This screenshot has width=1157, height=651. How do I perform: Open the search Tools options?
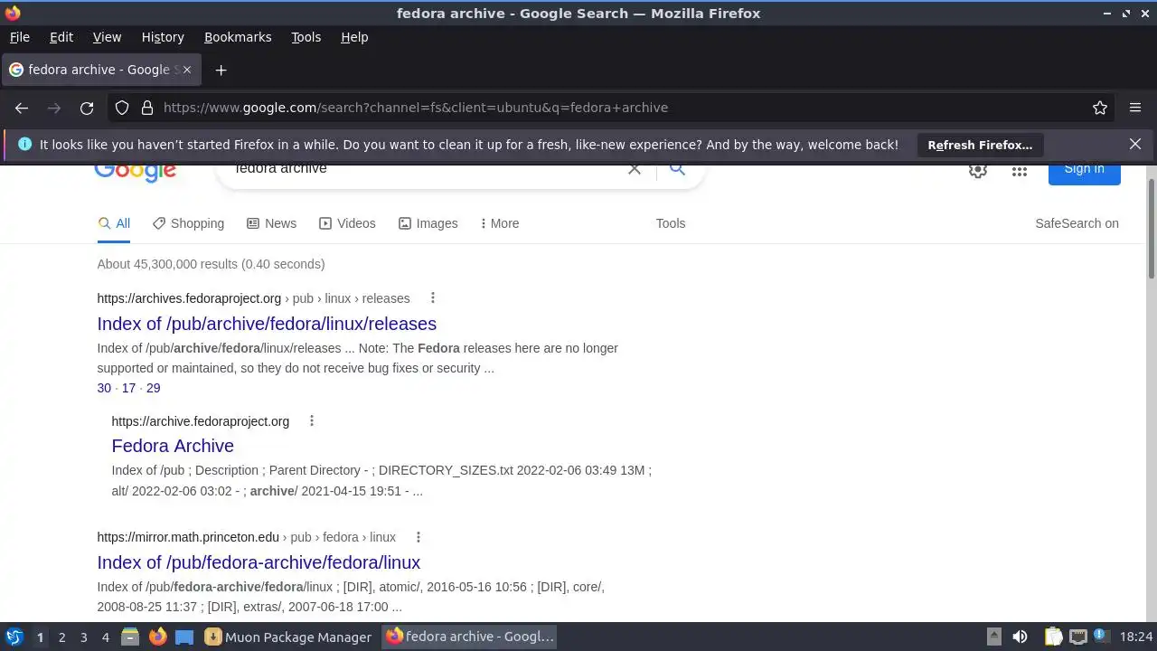[x=671, y=223]
